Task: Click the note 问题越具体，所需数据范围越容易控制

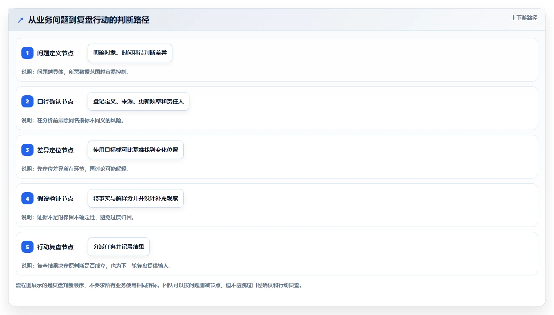Action: click(x=75, y=72)
